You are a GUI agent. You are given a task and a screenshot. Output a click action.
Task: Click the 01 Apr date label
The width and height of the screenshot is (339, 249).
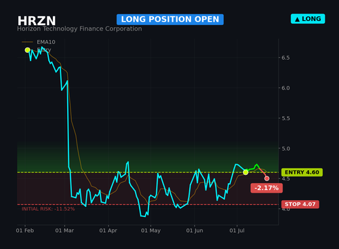[x=108, y=231]
